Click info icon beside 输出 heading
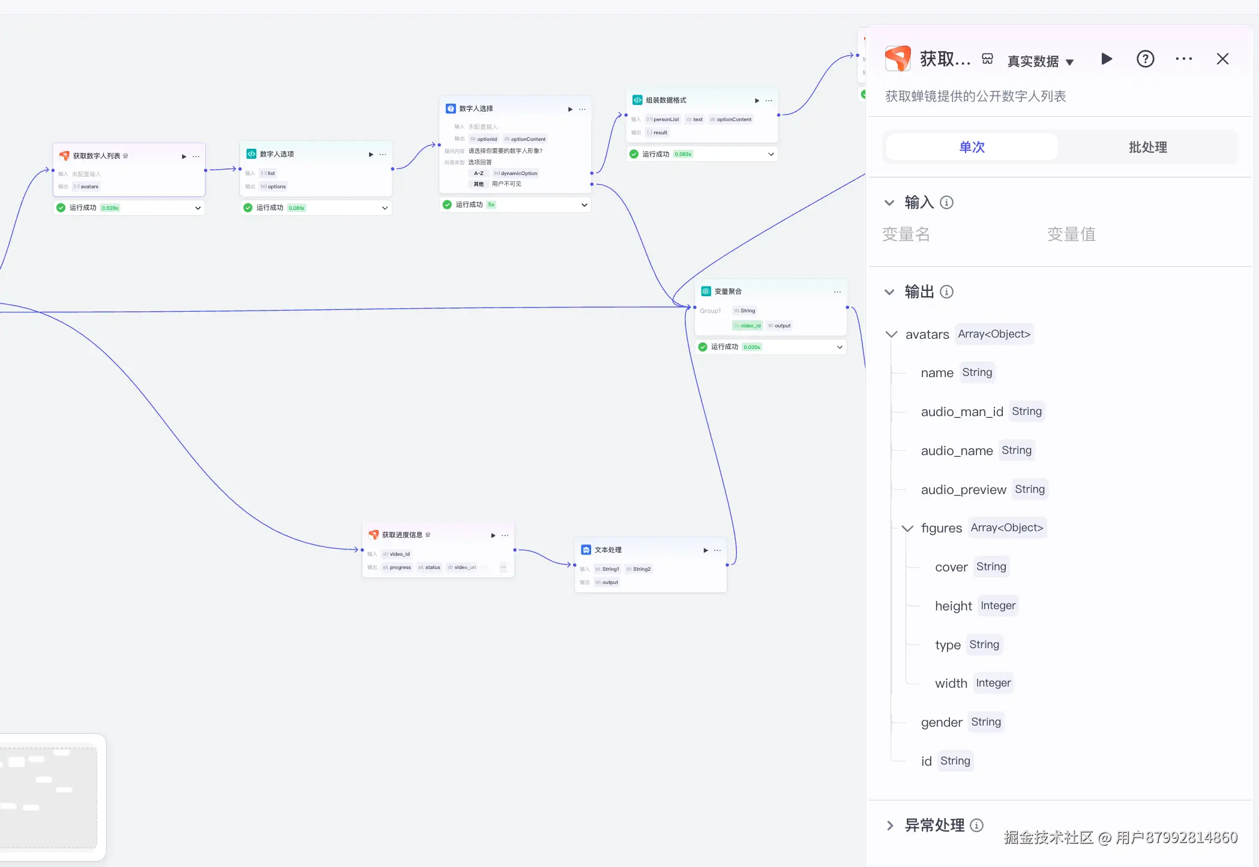Image resolution: width=1259 pixels, height=867 pixels. click(946, 292)
